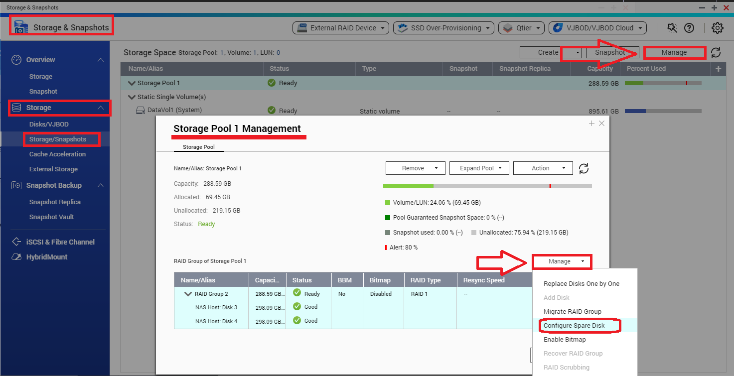Click the Storage & Snapshots app icon

click(20, 27)
